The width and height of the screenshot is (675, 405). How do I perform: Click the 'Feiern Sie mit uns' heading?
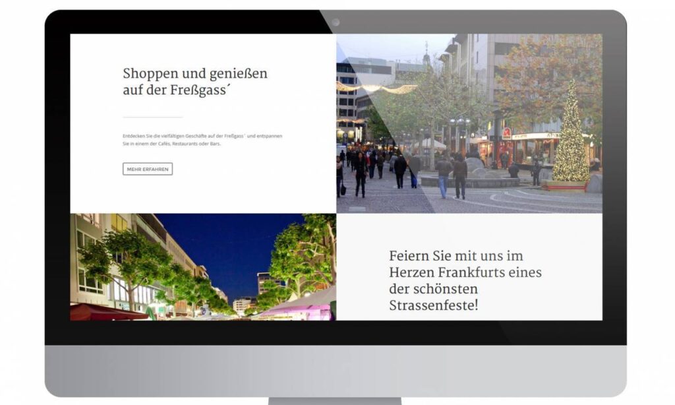pos(465,280)
